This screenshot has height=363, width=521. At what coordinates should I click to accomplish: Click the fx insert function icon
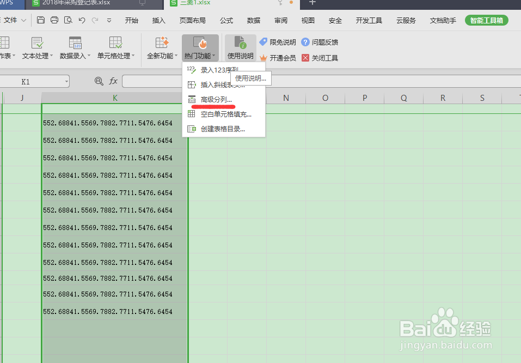point(113,81)
